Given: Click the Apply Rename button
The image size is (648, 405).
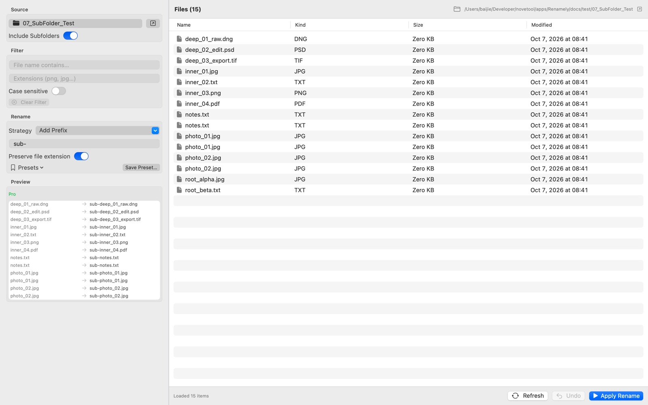Looking at the screenshot, I should tap(616, 396).
